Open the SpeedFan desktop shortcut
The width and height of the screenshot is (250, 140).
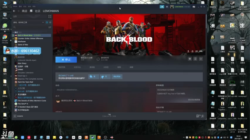[232, 128]
